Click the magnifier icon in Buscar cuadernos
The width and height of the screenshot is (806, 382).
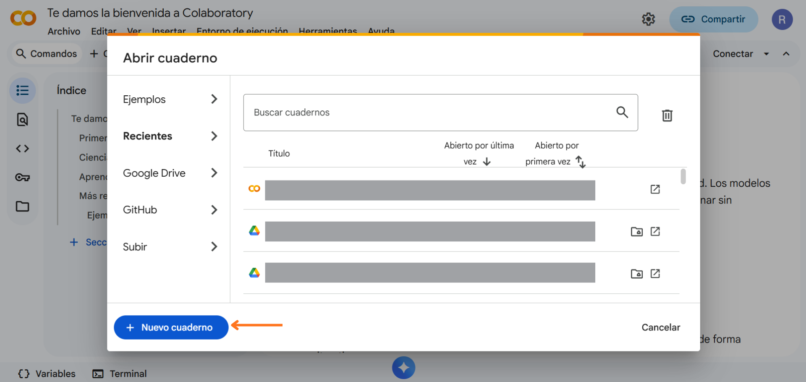(622, 112)
